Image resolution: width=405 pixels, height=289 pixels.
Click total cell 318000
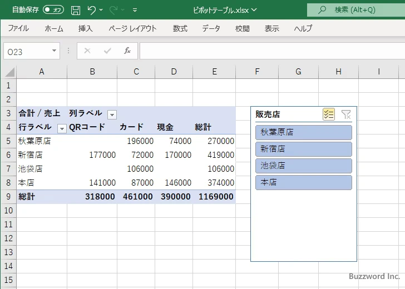point(92,197)
